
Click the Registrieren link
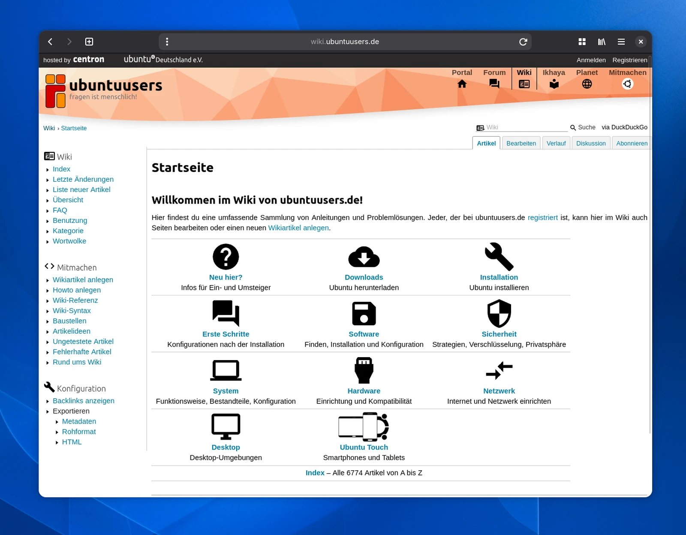click(629, 60)
